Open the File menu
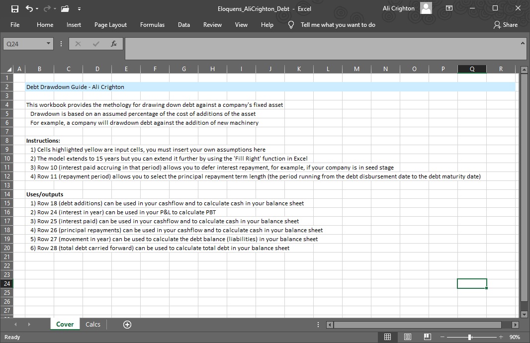Viewport: 530px width, 343px height. click(15, 25)
